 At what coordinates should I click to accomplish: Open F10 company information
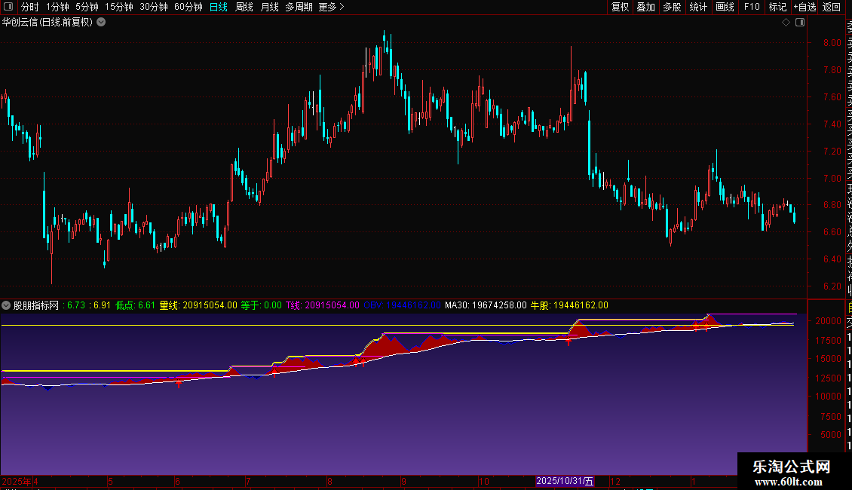coord(752,7)
